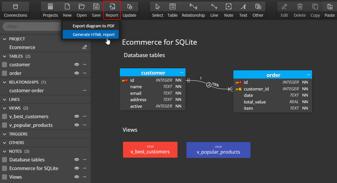Toggle visibility of customer table
337x183 pixels.
(77, 65)
